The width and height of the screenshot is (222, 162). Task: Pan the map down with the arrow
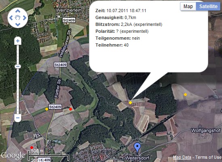click(18, 25)
